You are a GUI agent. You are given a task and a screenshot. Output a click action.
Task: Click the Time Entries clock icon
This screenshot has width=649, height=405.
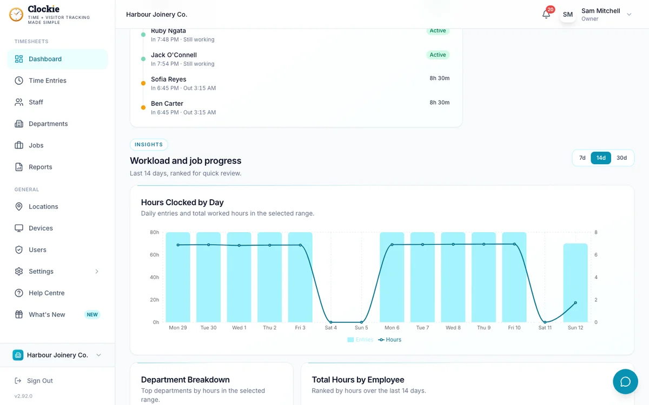(x=19, y=80)
